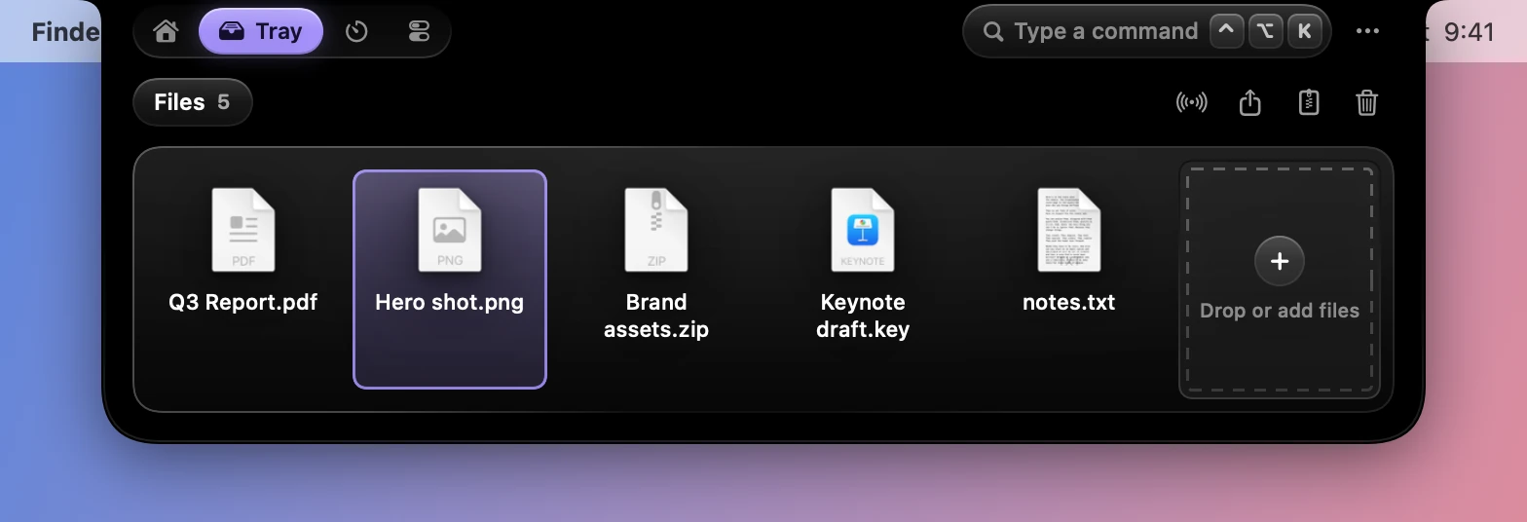Open the history clock tab
The height and width of the screenshot is (522, 1527).
[x=356, y=31]
